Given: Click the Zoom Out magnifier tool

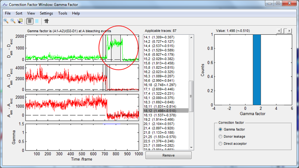Looking at the screenshot, I should coord(13,21).
